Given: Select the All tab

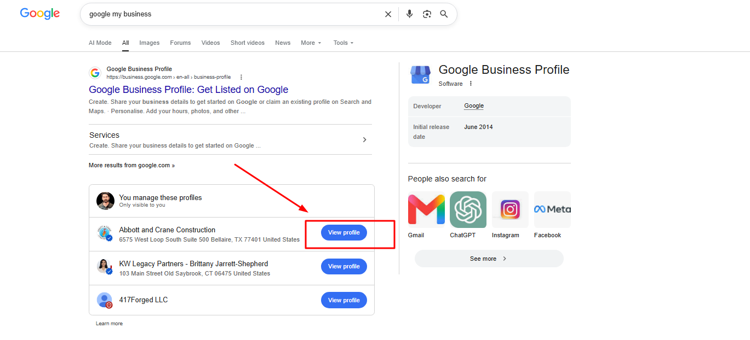Looking at the screenshot, I should click(x=125, y=43).
